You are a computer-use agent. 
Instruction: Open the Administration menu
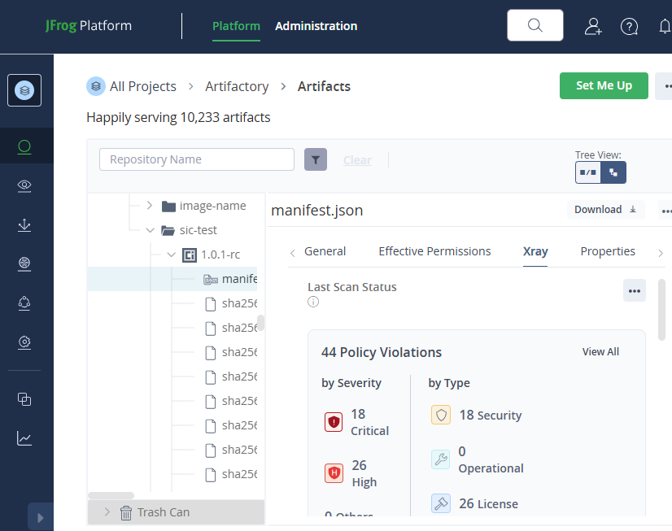[x=316, y=26]
